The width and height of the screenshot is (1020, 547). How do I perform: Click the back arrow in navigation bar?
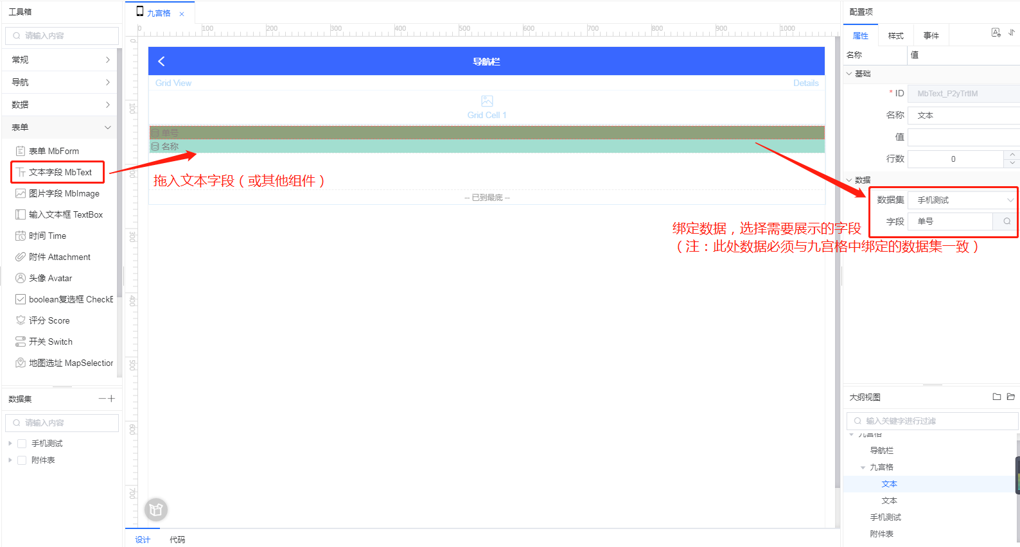[x=161, y=62]
